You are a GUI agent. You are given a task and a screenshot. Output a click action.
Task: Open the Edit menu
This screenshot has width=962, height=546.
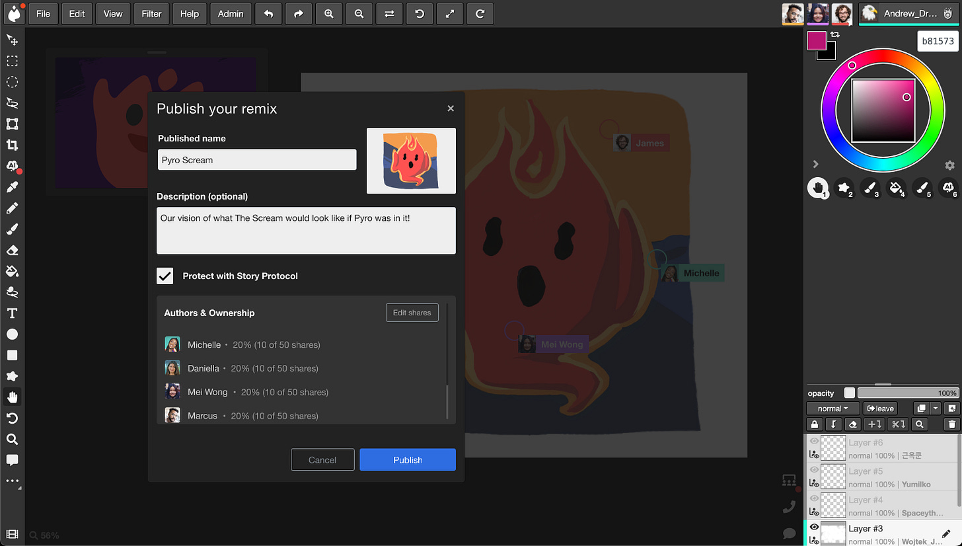tap(77, 14)
